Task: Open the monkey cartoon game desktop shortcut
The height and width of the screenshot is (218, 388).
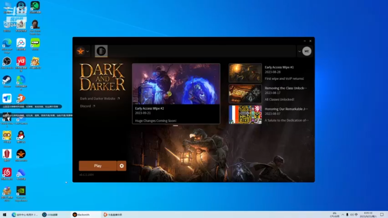Action: (35, 63)
